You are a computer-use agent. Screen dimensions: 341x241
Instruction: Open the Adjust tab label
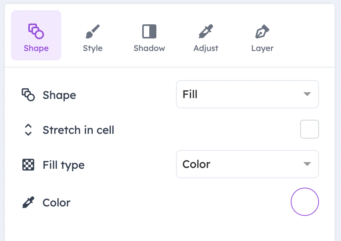(x=206, y=48)
